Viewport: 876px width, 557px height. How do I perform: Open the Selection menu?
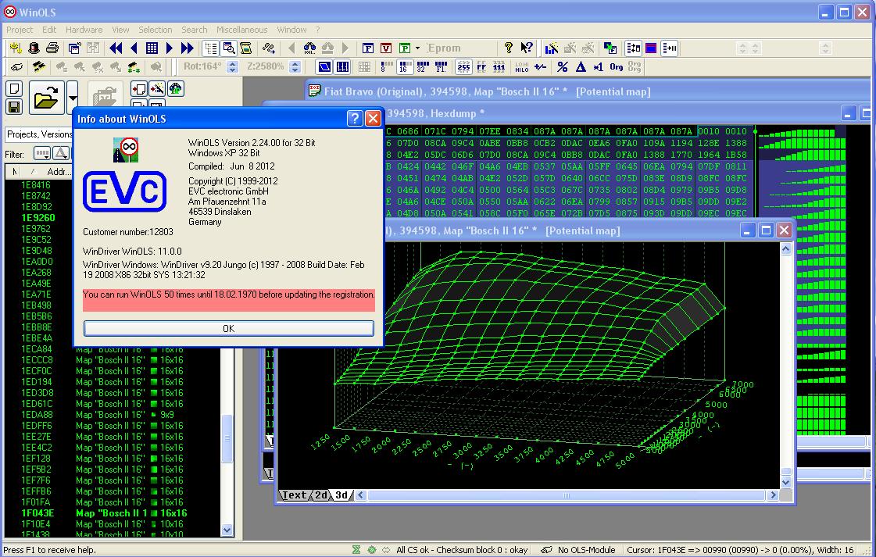coord(155,30)
